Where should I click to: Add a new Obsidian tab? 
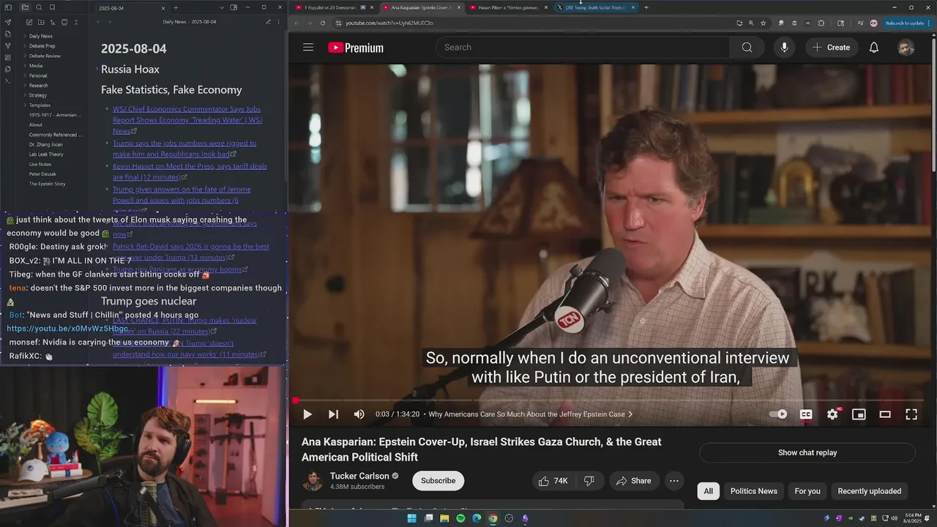pyautogui.click(x=176, y=7)
